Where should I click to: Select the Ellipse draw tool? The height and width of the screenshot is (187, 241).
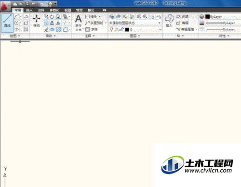pyautogui.click(x=16, y=29)
